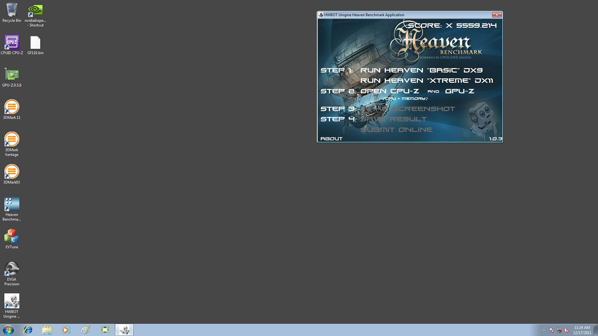598x336 pixels.
Task: Click Save Result in Step 4
Action: click(x=393, y=119)
